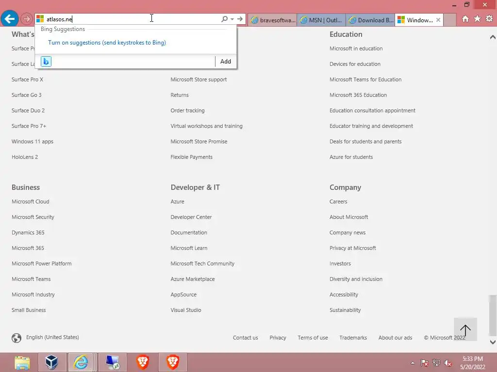Open the Terms of use footer link

tap(313, 338)
